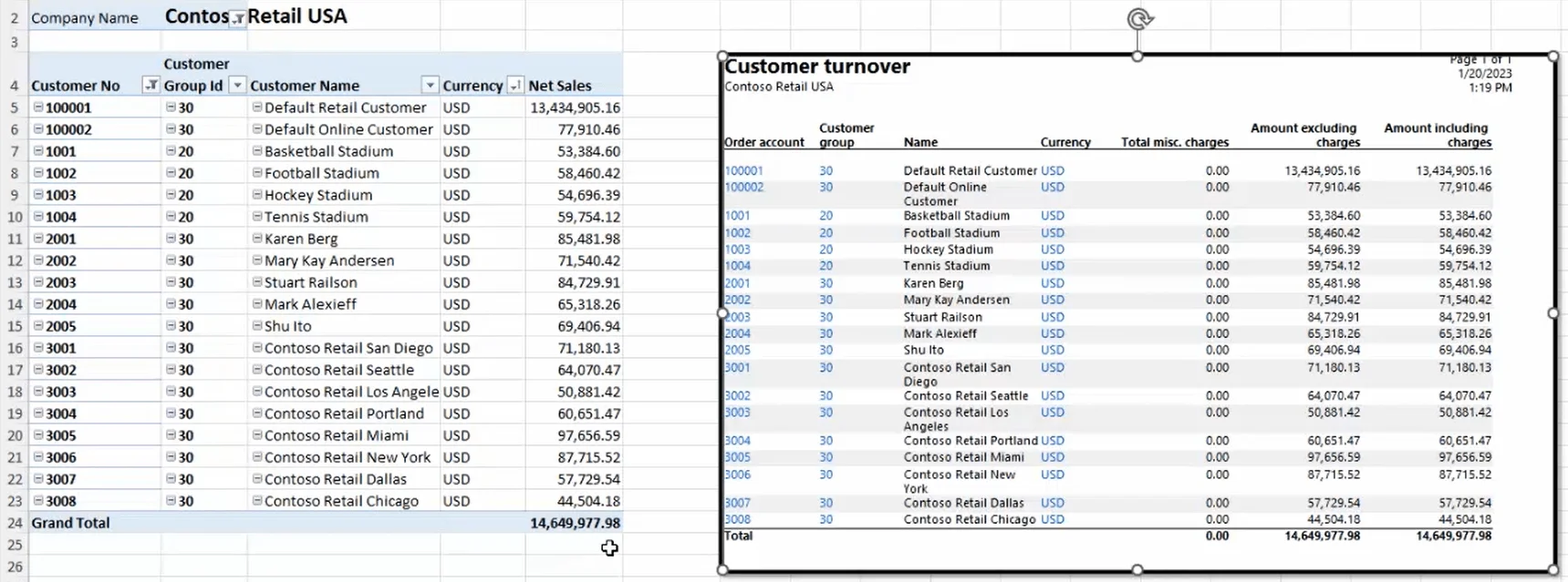Collapse the 1001 customer number group
Image resolution: width=1568 pixels, height=582 pixels.
[38, 150]
